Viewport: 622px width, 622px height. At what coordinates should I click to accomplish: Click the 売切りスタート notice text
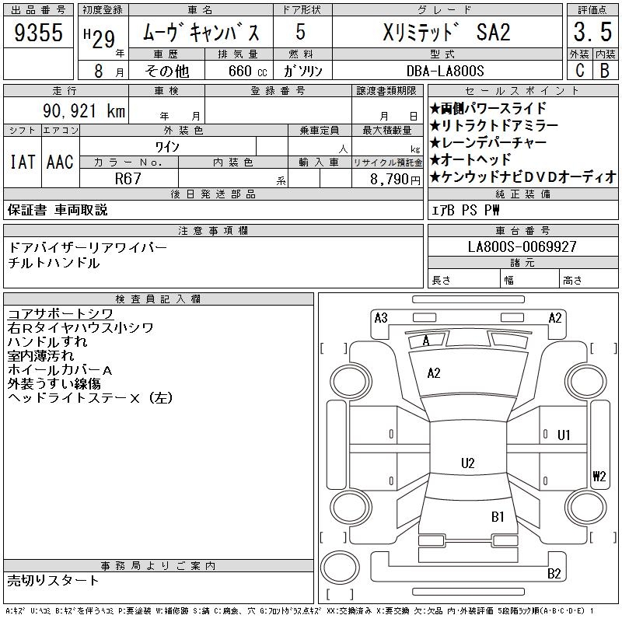(54, 580)
